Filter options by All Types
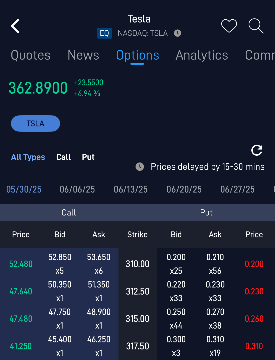275x360 pixels. coord(28,157)
